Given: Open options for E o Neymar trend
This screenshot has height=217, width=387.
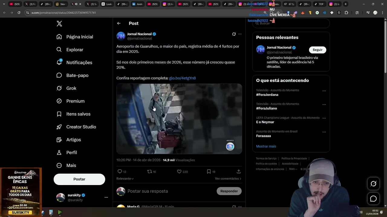Looking at the screenshot, I should coord(324,118).
